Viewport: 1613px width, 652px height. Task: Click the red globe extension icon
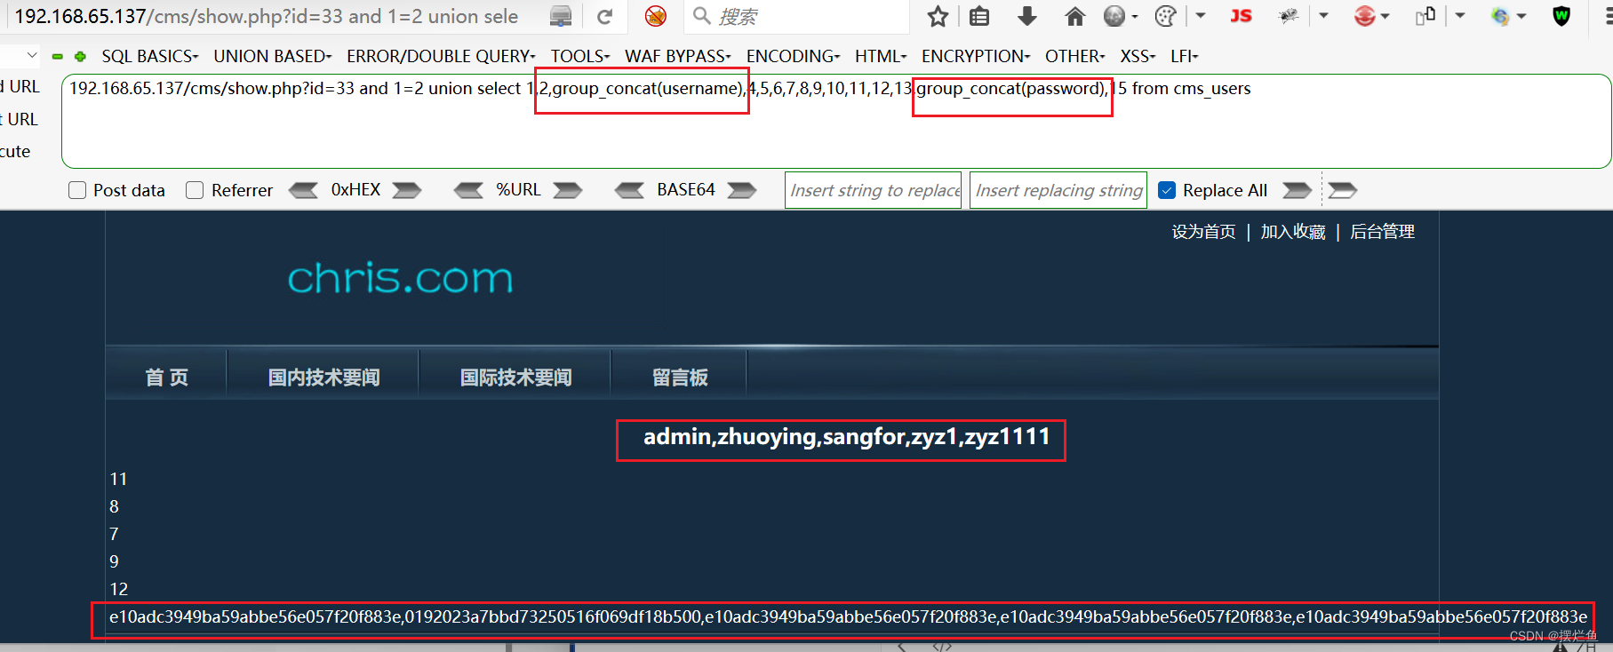[1364, 16]
